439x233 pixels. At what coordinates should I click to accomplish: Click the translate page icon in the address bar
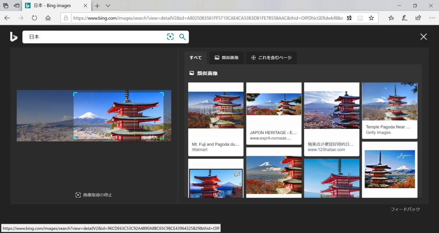349,18
